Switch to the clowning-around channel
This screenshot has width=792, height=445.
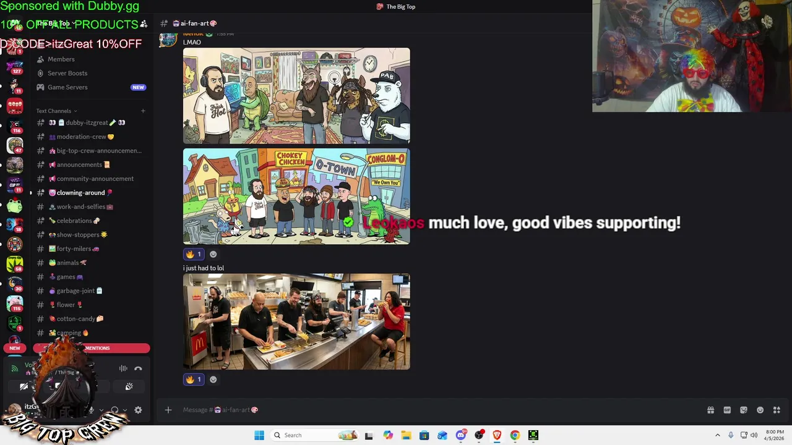click(x=90, y=193)
